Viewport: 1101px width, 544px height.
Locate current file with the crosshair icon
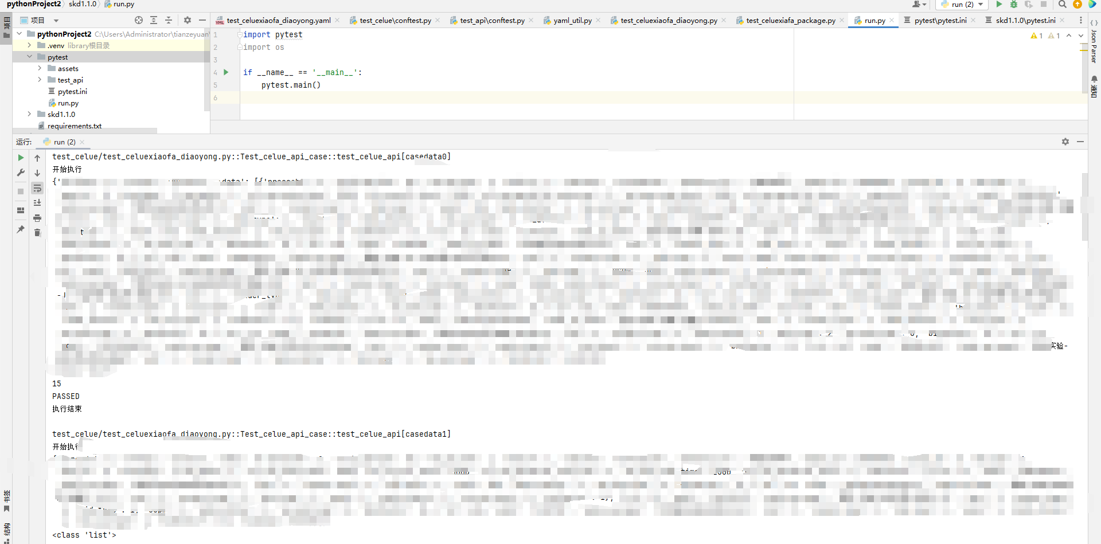click(x=139, y=20)
